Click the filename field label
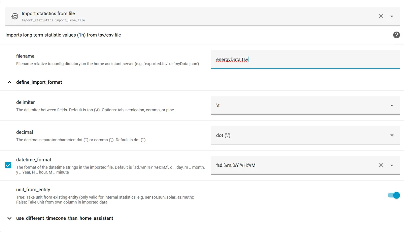This screenshot has width=404, height=232. [25, 56]
